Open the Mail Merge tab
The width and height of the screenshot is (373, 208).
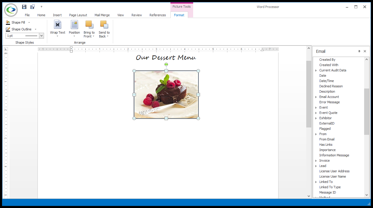pos(102,15)
